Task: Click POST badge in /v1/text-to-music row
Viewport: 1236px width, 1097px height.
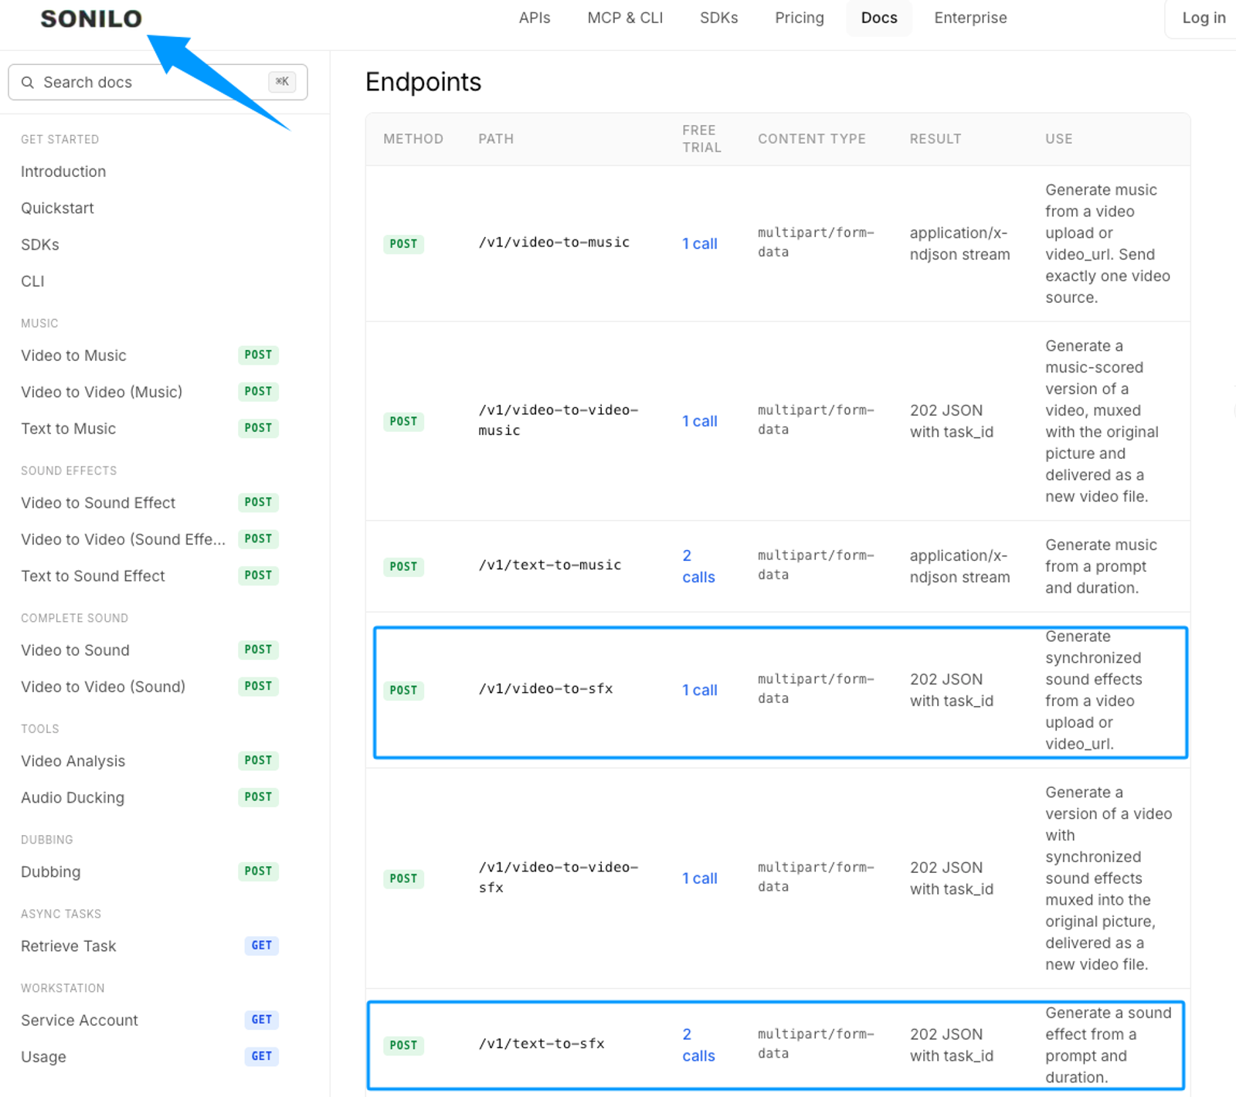Action: click(403, 567)
